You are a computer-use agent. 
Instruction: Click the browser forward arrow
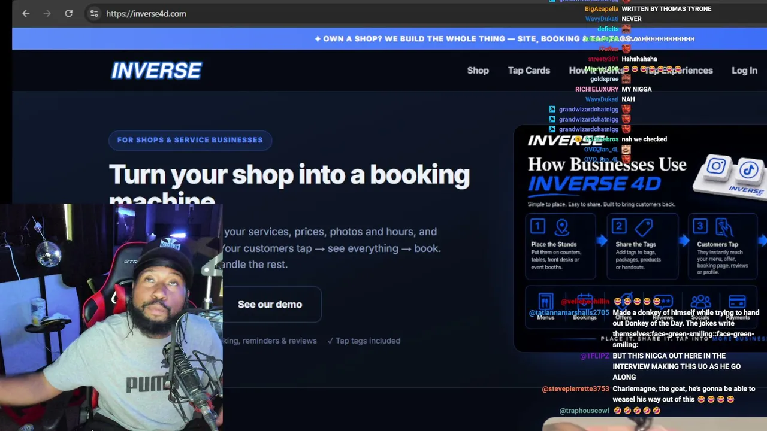(x=47, y=13)
